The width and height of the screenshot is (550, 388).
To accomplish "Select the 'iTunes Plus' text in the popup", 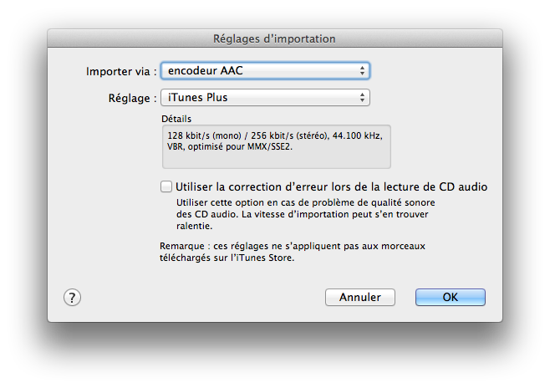I will 198,98.
